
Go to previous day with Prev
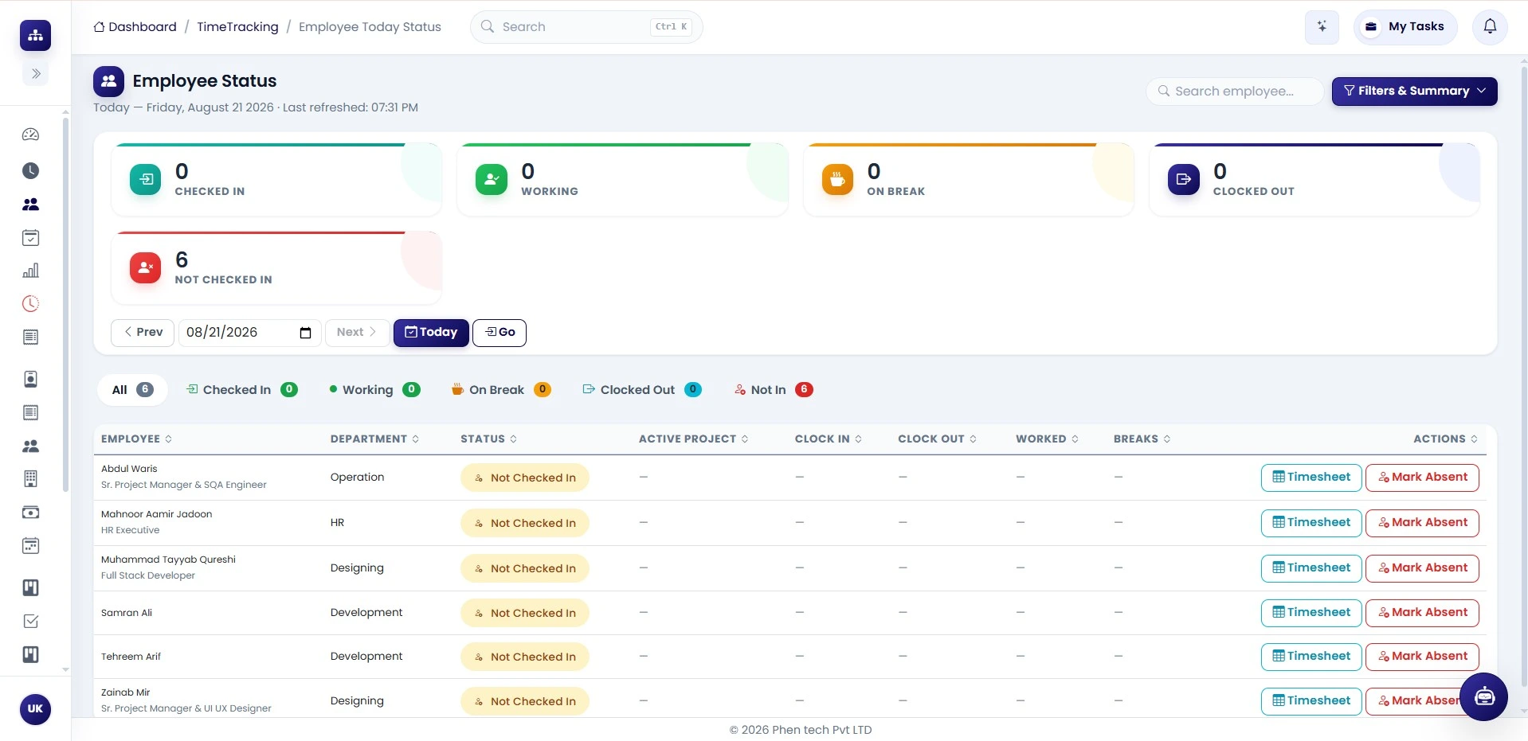click(x=143, y=333)
